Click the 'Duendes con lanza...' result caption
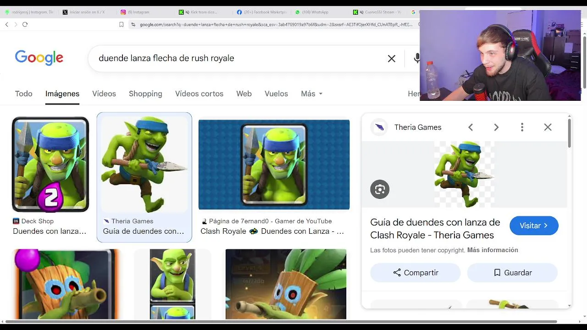The width and height of the screenshot is (587, 330). tap(50, 231)
